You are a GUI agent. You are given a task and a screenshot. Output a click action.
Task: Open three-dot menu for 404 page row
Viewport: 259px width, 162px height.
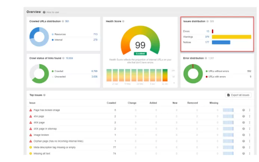[250, 116]
